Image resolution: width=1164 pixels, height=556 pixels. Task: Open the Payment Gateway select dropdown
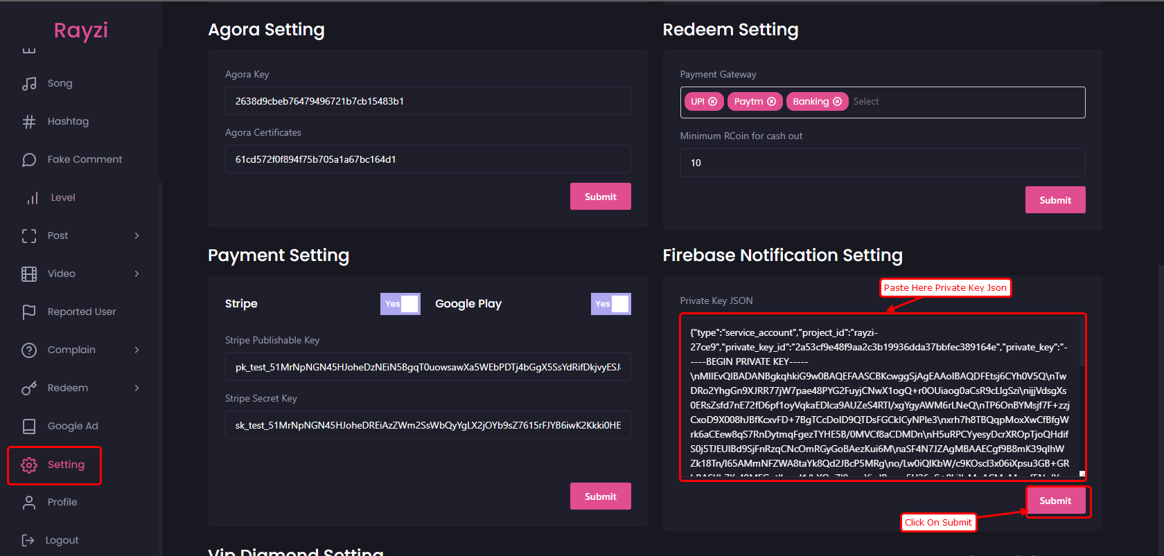963,102
